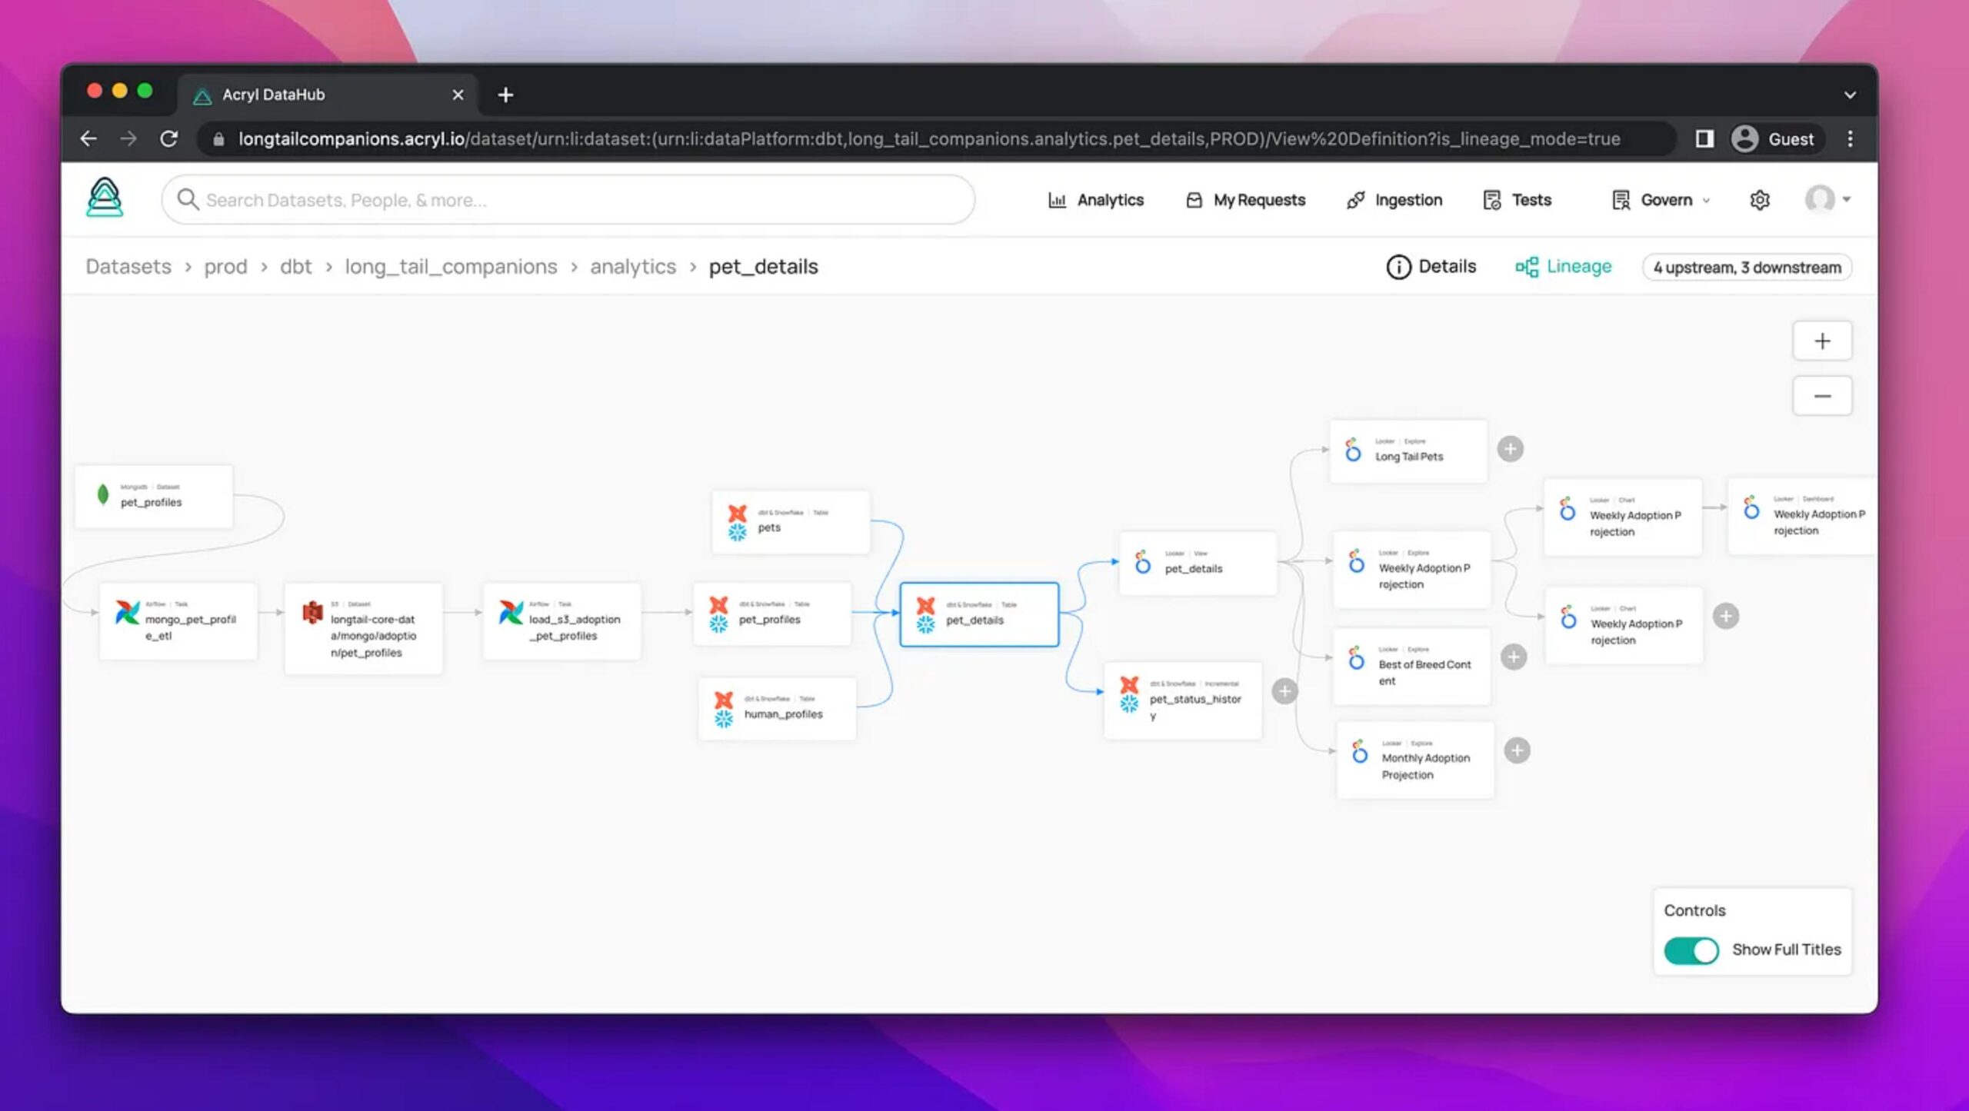The width and height of the screenshot is (1969, 1111).
Task: Expand lineage next to Weekly Adoption Projection chart
Action: [1726, 616]
